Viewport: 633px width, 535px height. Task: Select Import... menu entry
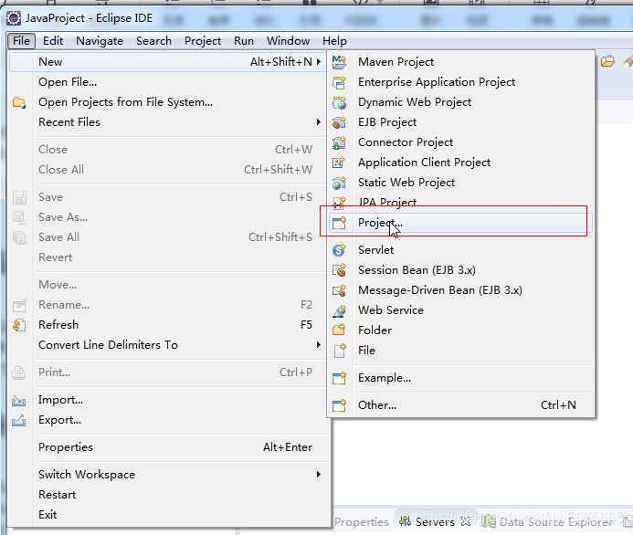pos(167,400)
